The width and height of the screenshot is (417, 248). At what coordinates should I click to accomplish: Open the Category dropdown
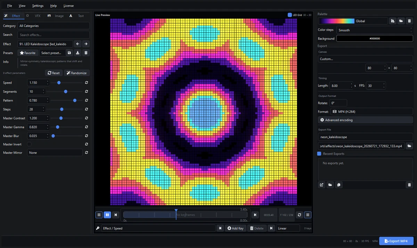coord(54,26)
